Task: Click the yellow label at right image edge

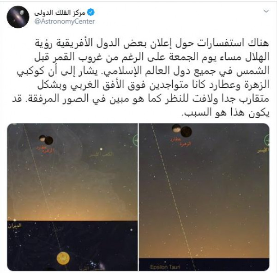Action: click(x=263, y=151)
